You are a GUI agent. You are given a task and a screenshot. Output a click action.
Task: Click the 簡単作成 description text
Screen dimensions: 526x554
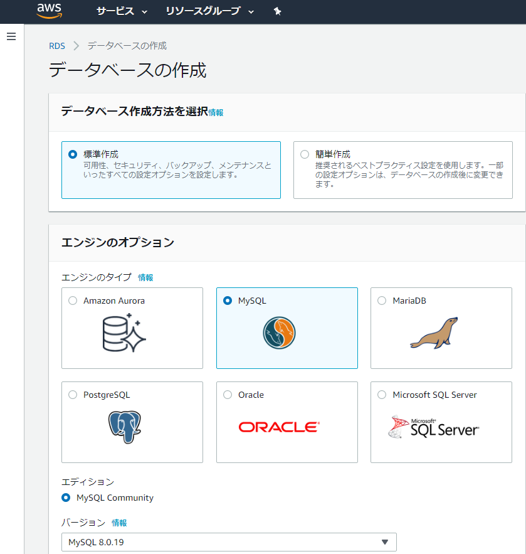pos(409,174)
